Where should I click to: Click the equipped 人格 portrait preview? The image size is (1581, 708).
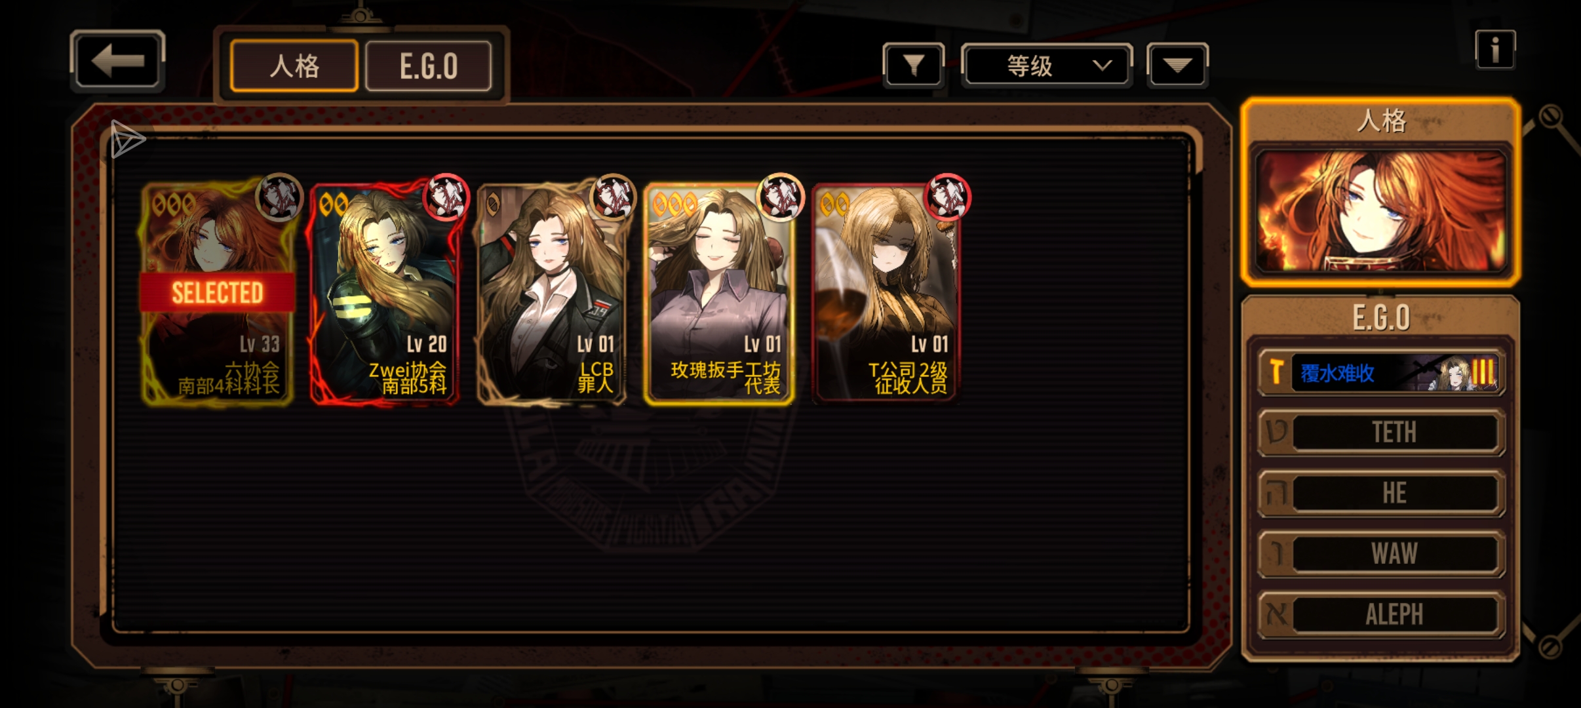1380,211
